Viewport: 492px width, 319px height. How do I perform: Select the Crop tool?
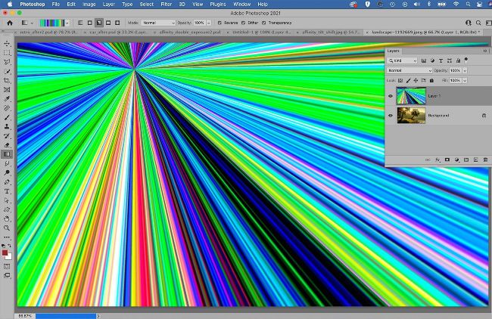[7, 81]
